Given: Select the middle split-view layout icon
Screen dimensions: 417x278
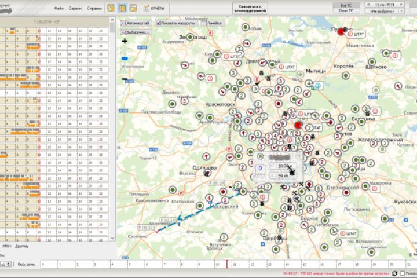Looking at the screenshot, I should click(122, 9).
